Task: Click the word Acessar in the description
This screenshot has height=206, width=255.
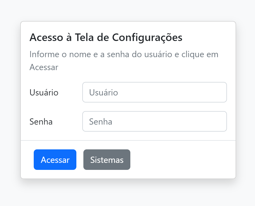Action: [44, 67]
